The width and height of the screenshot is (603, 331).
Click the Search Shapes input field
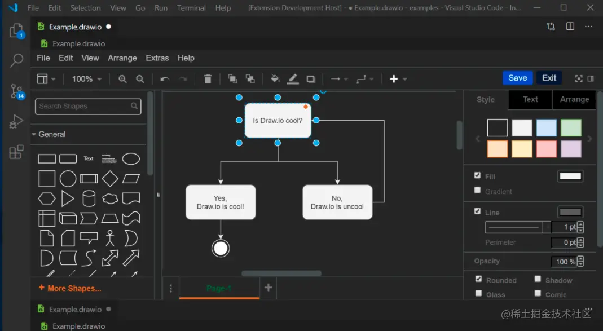(x=87, y=106)
